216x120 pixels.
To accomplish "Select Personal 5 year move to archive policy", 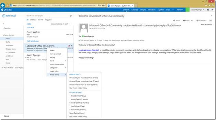I will coord(84,81).
